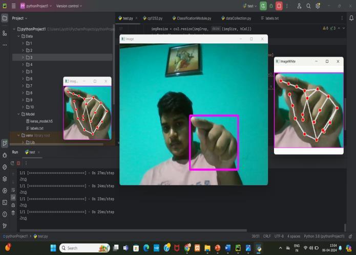356x255 pixels.
Task: Click Python 3.8 interpreter selector
Action: coord(324,236)
